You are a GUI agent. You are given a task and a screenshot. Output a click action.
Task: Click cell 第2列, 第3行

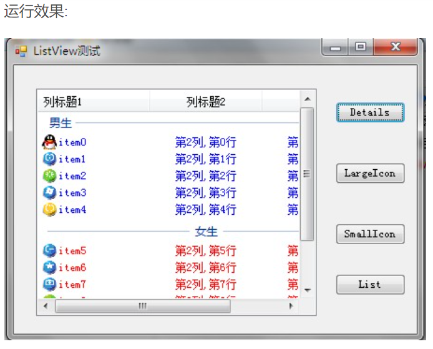coord(206,193)
